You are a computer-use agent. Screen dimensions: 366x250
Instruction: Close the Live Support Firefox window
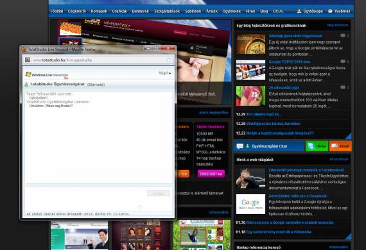168,48
